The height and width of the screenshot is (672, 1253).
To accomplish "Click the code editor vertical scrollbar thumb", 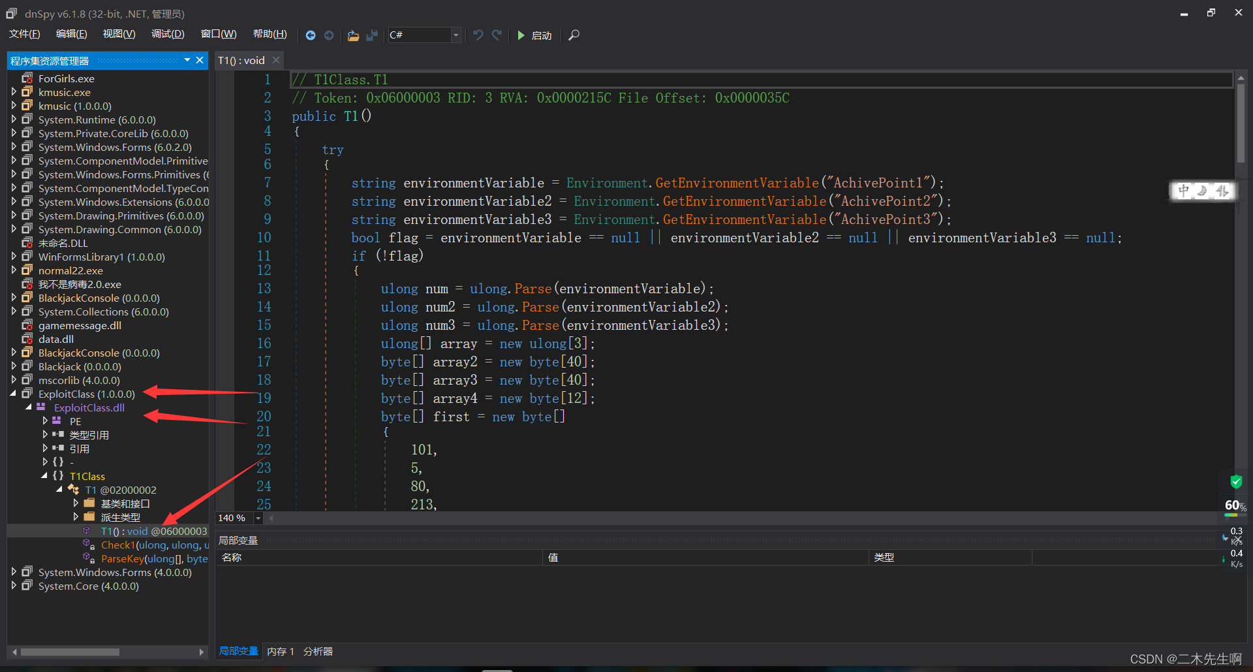I will [x=1241, y=124].
